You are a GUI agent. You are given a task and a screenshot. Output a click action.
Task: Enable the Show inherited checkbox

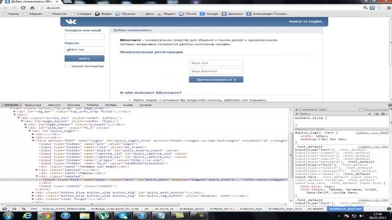click(361, 110)
